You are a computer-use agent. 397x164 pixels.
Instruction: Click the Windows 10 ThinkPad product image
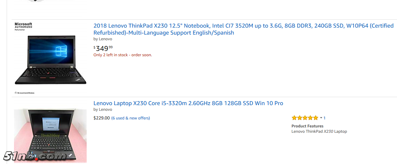pyautogui.click(x=51, y=59)
